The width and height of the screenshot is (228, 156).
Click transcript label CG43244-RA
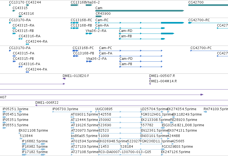click(x=37, y=42)
